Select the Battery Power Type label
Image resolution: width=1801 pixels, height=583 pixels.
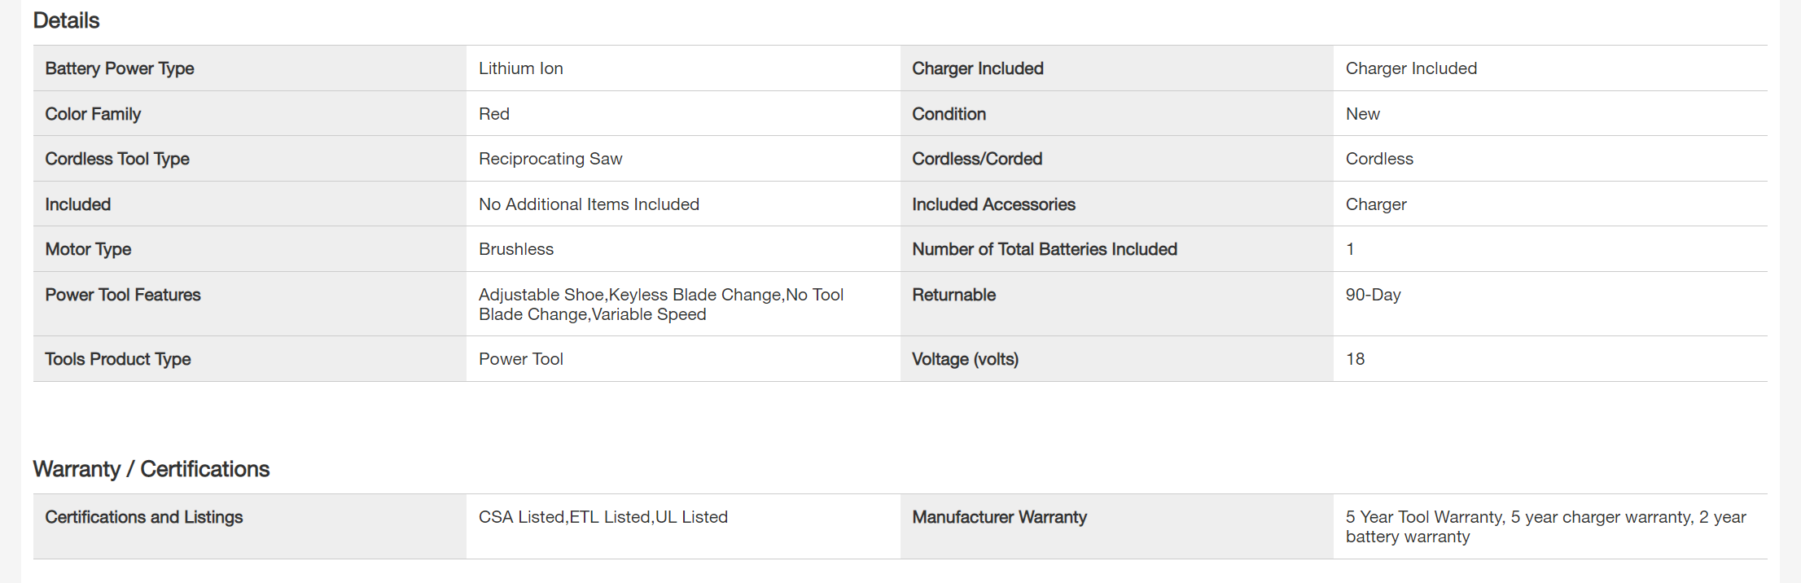click(120, 69)
